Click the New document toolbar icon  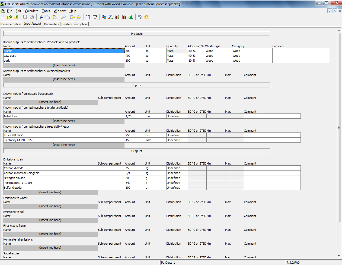[x=3, y=17]
